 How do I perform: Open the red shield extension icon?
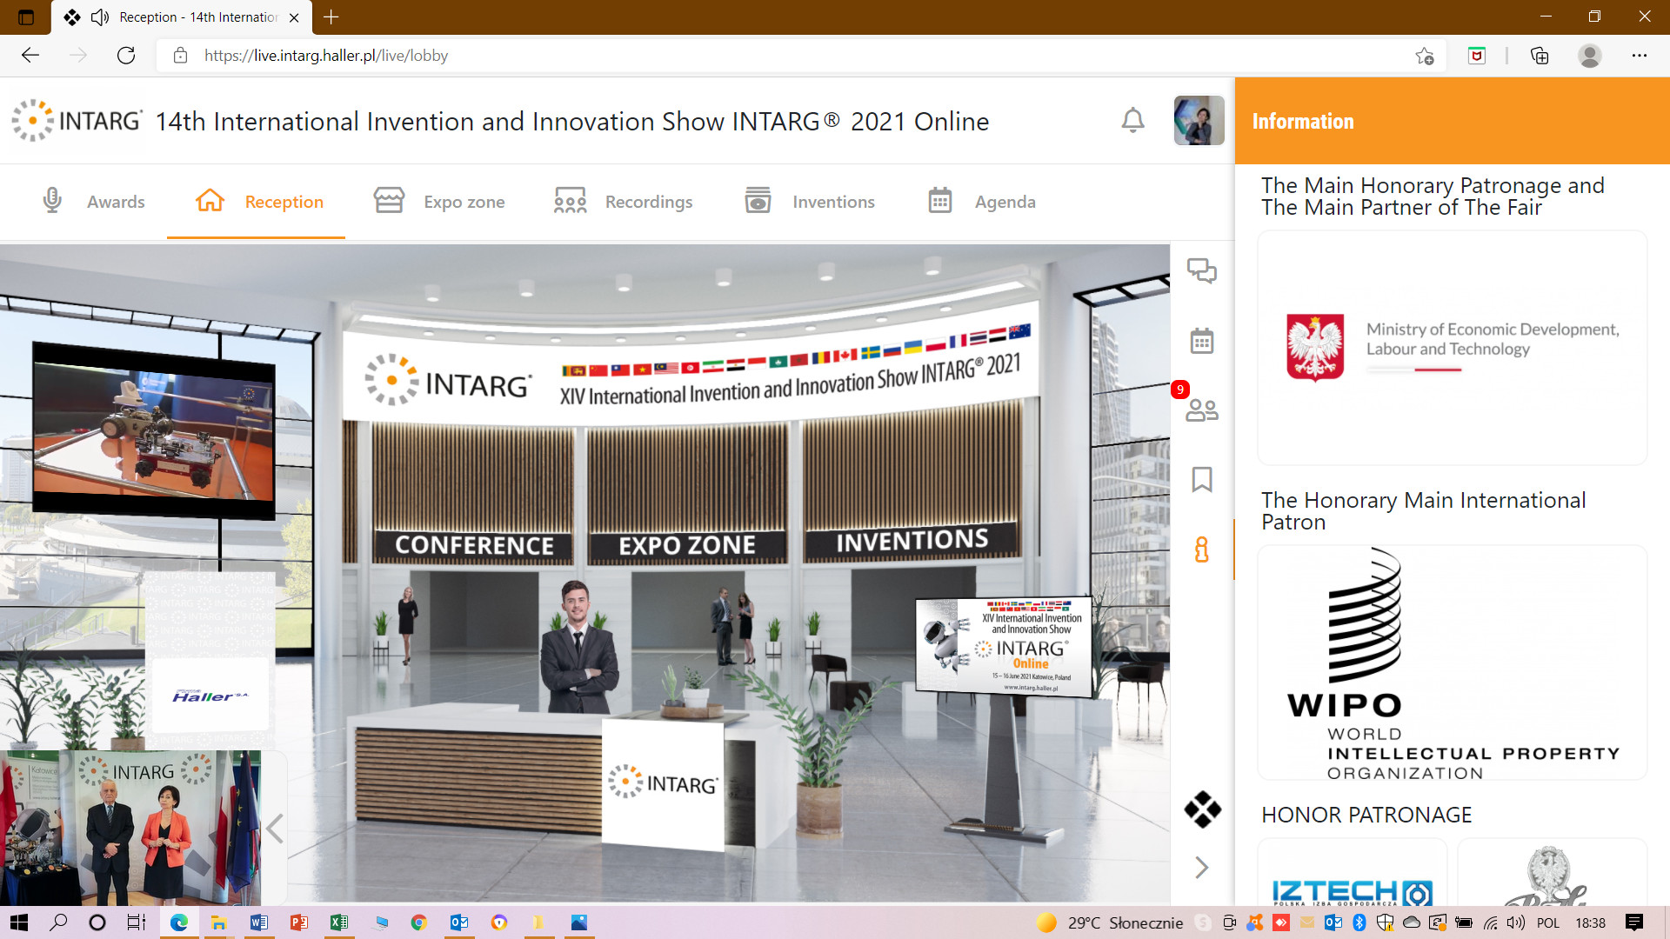[1476, 56]
